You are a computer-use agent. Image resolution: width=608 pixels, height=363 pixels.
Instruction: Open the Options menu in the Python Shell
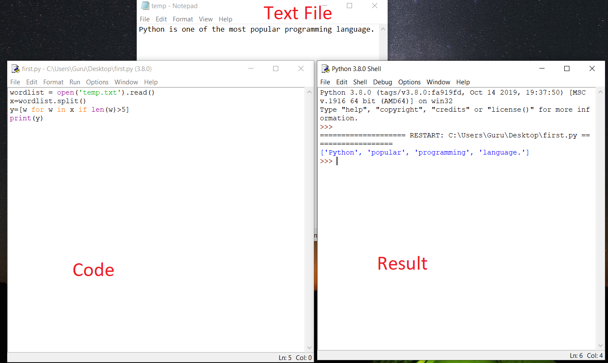409,82
